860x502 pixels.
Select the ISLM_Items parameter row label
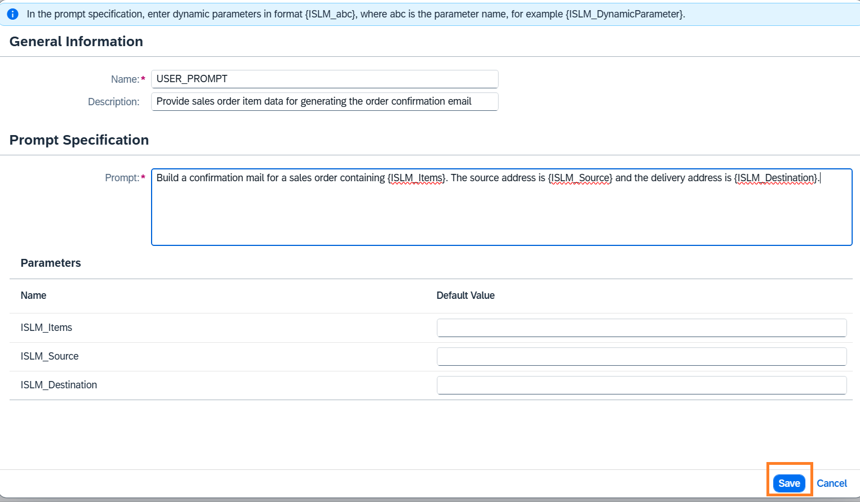click(46, 328)
